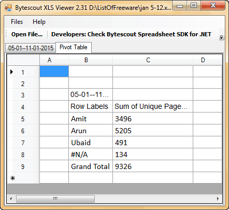Click the Open File... toolbar button
Image resolution: width=229 pixels, height=210 pixels.
[27, 34]
